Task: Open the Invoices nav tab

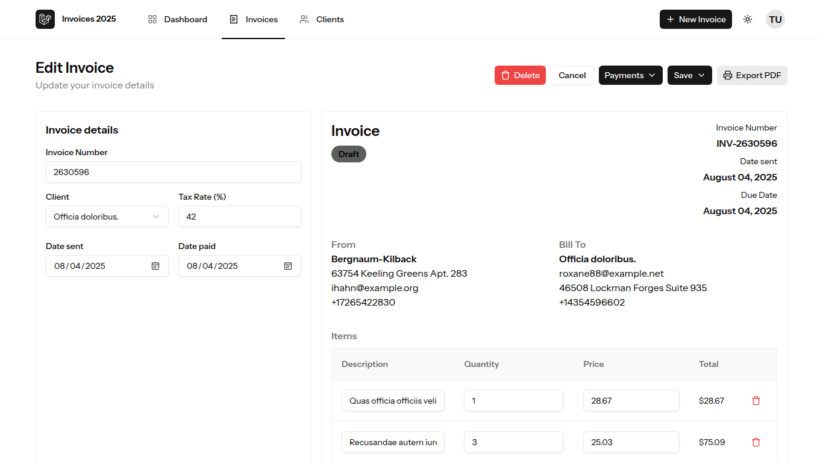Action: pyautogui.click(x=254, y=19)
